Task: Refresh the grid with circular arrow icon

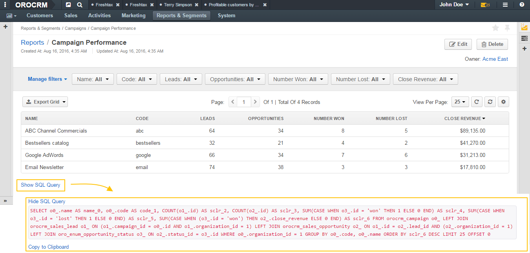Action: click(477, 102)
